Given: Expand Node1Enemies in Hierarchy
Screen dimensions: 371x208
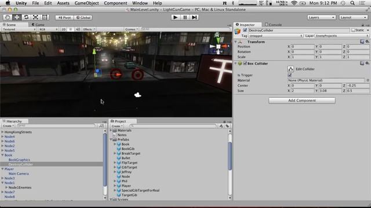Looking at the screenshot, I should click(x=6, y=187).
